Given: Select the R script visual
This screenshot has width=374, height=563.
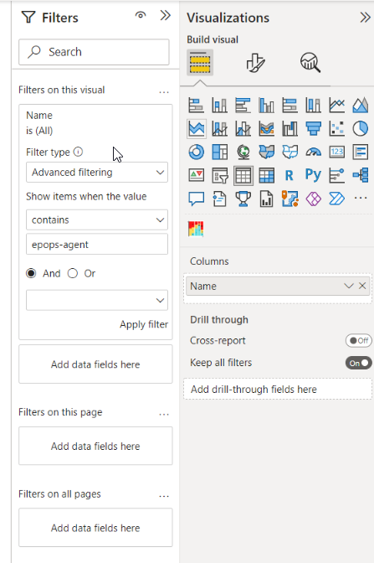Looking at the screenshot, I should (289, 176).
